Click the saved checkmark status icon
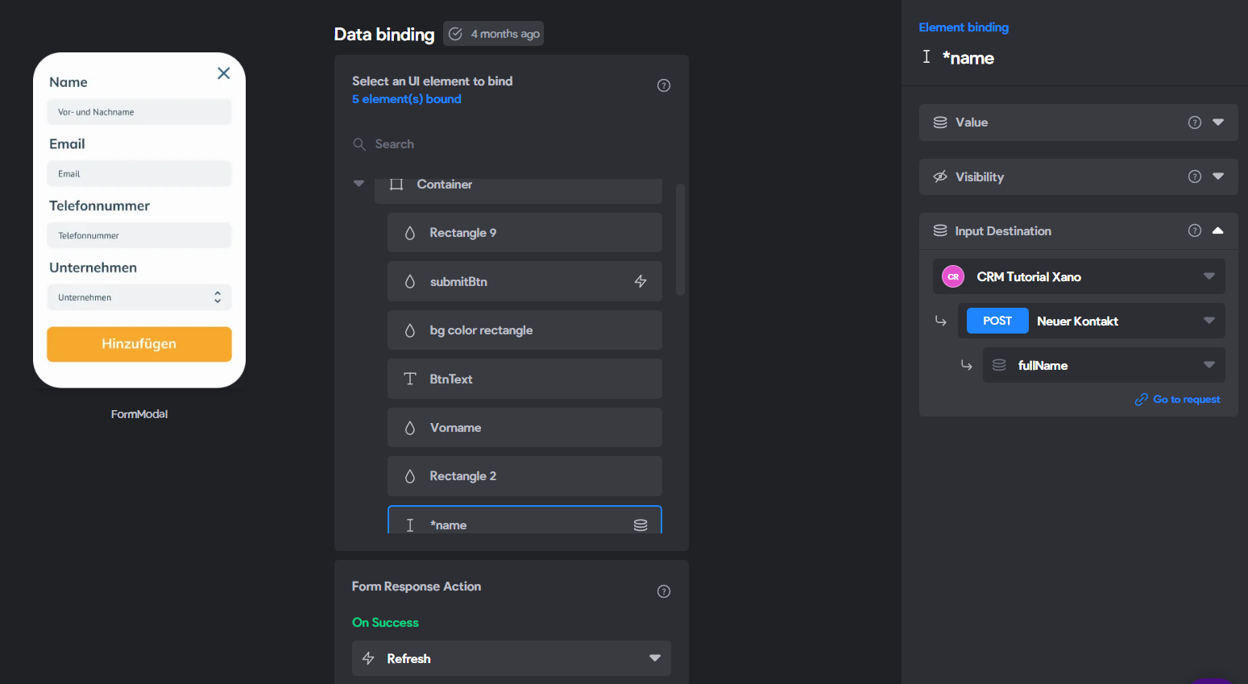 point(455,34)
